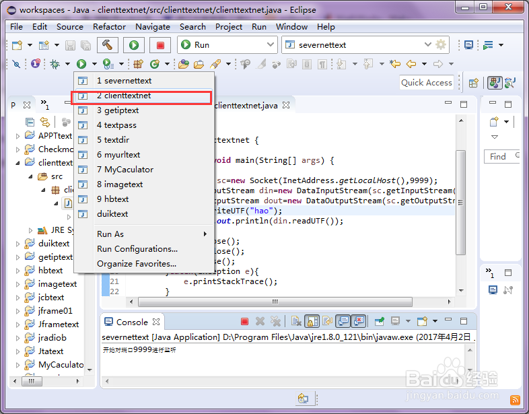Image resolution: width=529 pixels, height=414 pixels.
Task: Click the New Java Package icon
Action: pyautogui.click(x=139, y=63)
